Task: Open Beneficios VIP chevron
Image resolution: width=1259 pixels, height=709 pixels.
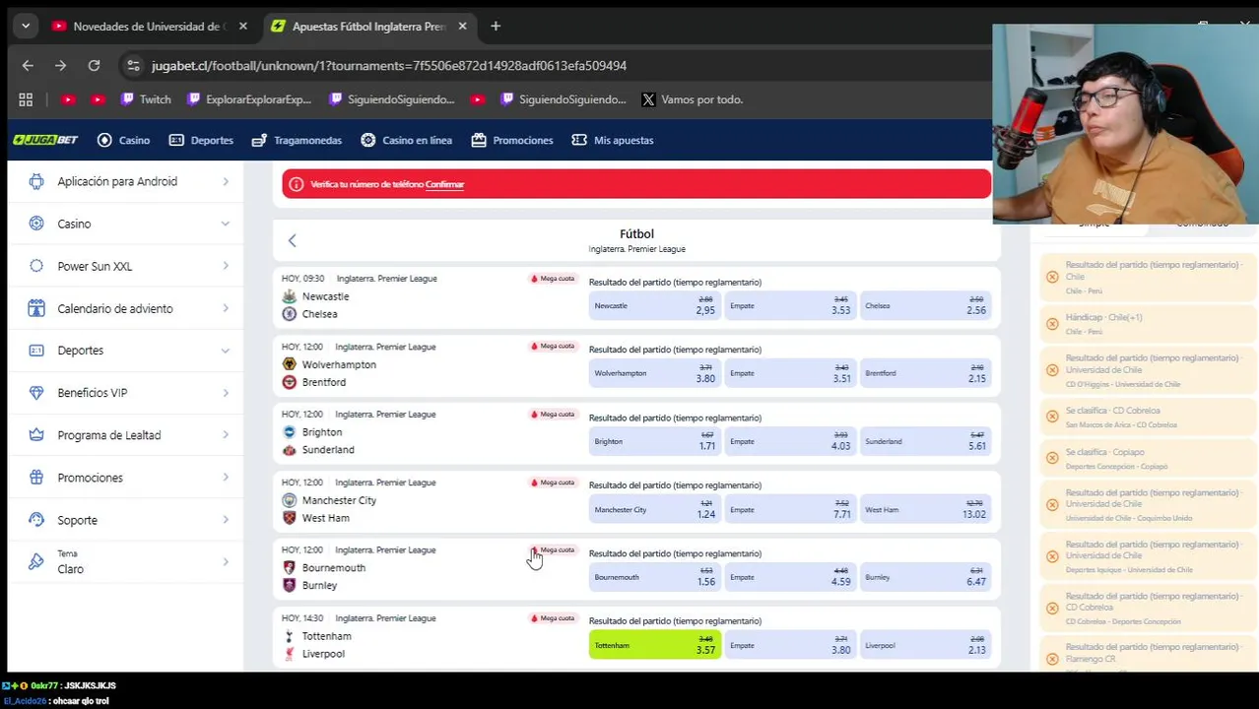Action: tap(226, 393)
